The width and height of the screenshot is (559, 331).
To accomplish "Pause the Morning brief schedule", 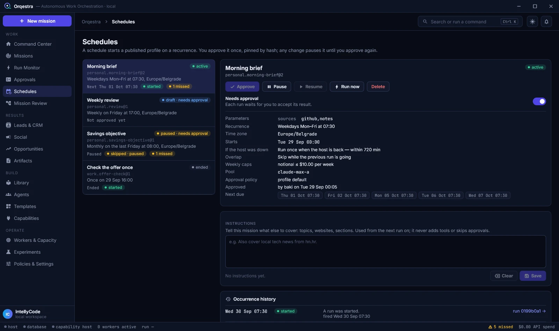I will pos(277,87).
